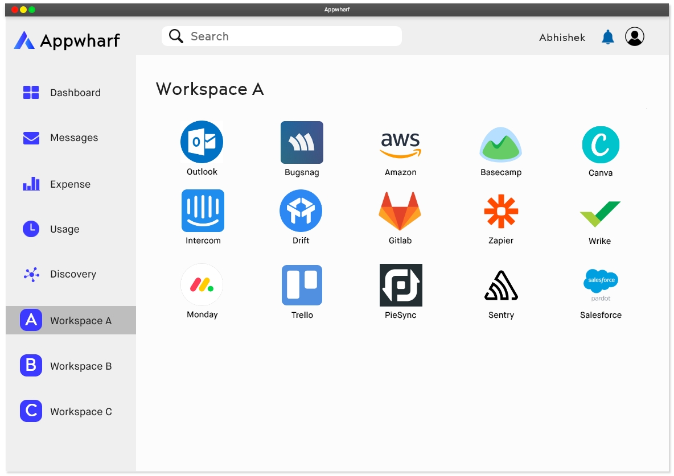Image resolution: width=674 pixels, height=476 pixels.
Task: Open the Salesforce Pardot icon
Action: click(x=601, y=285)
